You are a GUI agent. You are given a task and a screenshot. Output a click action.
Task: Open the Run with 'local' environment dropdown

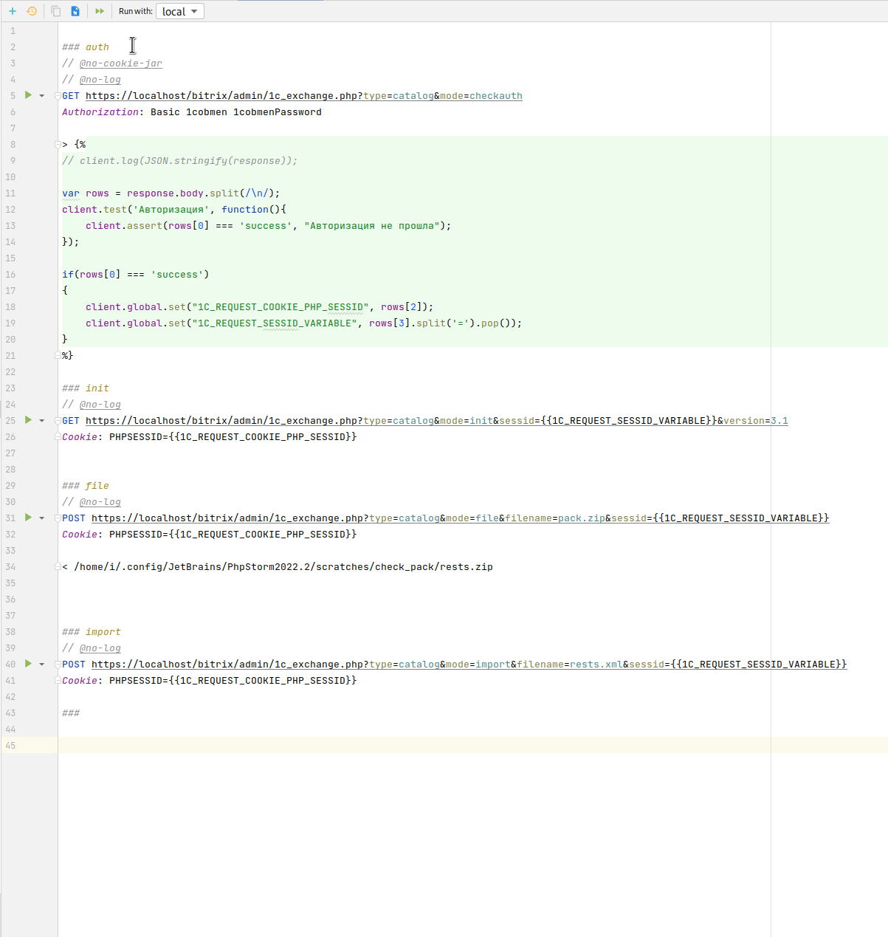pos(180,11)
